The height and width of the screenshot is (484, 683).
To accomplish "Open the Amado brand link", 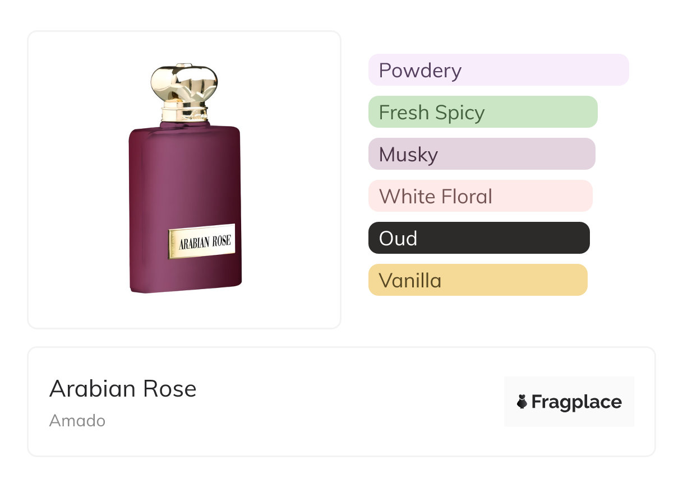I will click(77, 420).
